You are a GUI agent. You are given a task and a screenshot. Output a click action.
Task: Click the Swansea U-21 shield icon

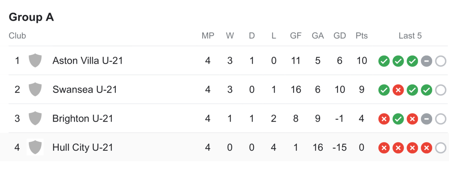click(x=35, y=89)
